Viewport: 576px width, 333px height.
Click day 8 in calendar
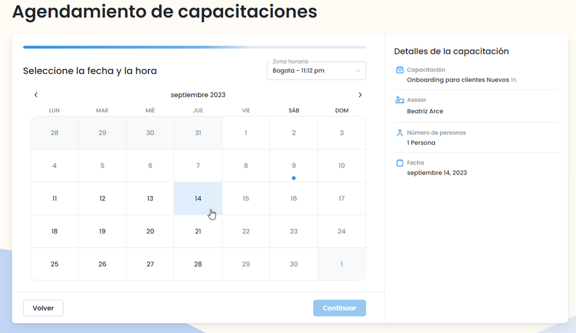click(246, 166)
